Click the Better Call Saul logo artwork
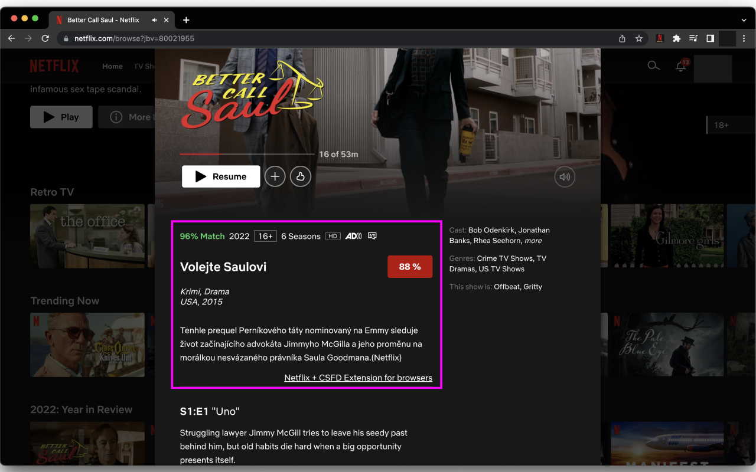Viewport: 756px width, 472px height. tap(252, 93)
